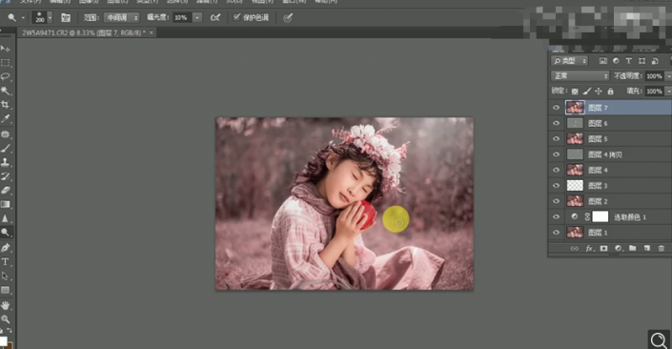Screen dimensions: 672x349
Task: Select the History Brush tool
Action: [5, 176]
